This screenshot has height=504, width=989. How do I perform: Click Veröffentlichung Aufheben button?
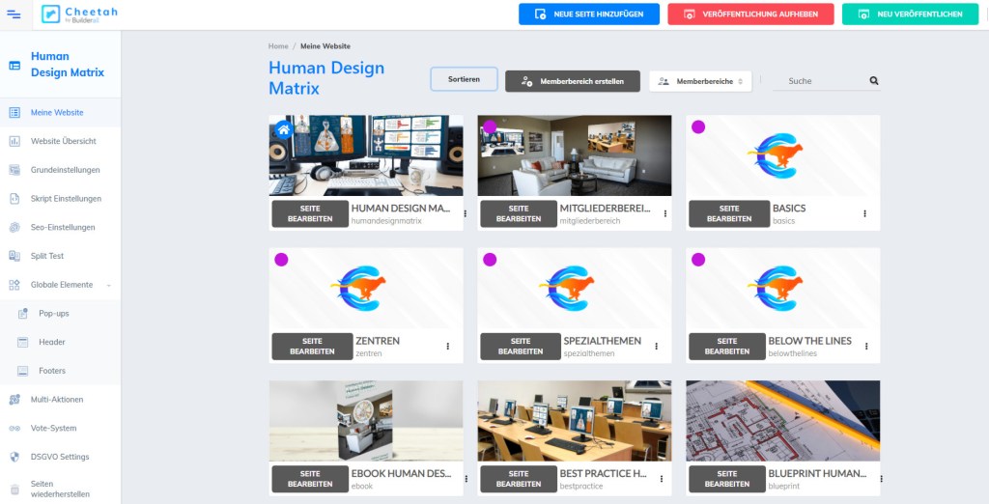tap(750, 14)
